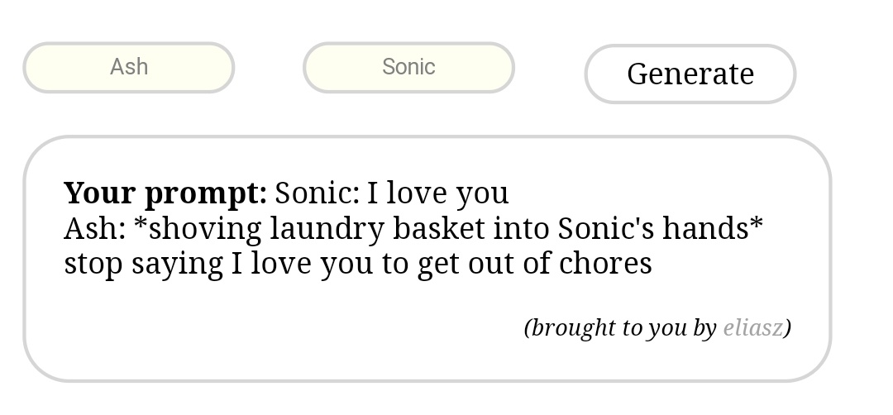The image size is (893, 415).
Task: Click the "(brought to you by" credit text
Action: click(620, 328)
